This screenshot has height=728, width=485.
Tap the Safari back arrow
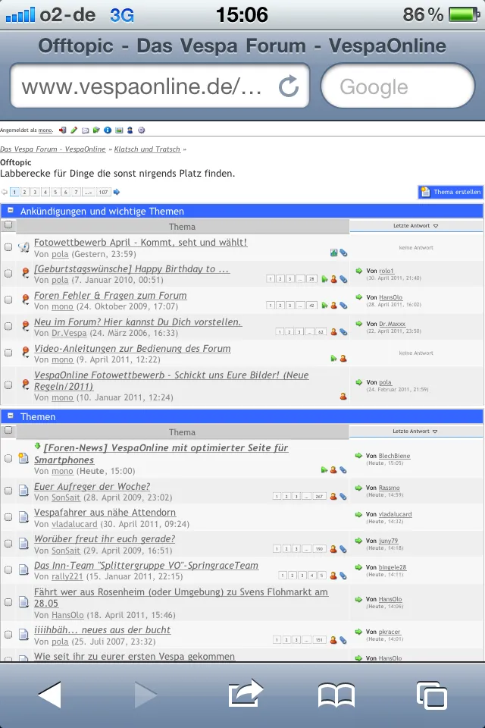(x=49, y=694)
